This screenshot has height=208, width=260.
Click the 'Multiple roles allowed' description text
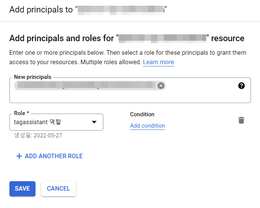(x=109, y=62)
